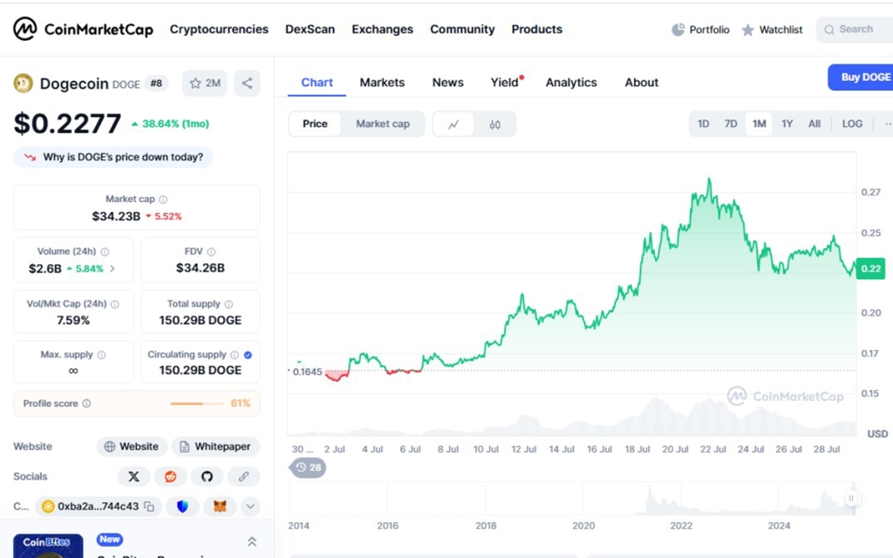Collapse the CoinBites card double chevron

[x=252, y=541]
